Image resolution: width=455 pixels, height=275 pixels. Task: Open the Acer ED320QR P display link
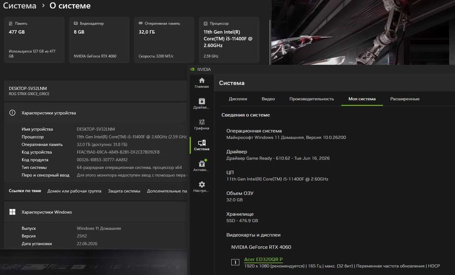click(263, 260)
